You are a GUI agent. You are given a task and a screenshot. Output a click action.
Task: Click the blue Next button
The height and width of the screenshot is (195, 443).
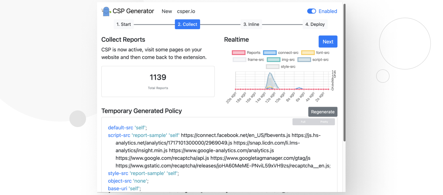point(328,42)
